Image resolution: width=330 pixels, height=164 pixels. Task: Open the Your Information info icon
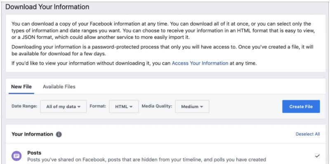pyautogui.click(x=59, y=134)
